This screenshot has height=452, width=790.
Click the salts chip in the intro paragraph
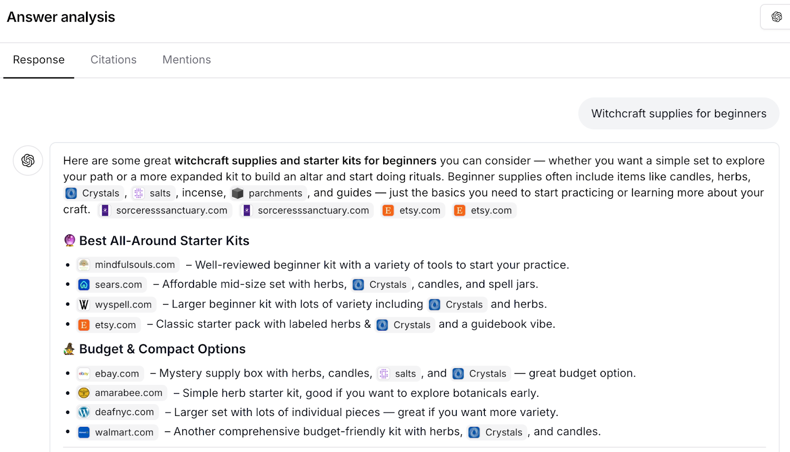(x=154, y=193)
